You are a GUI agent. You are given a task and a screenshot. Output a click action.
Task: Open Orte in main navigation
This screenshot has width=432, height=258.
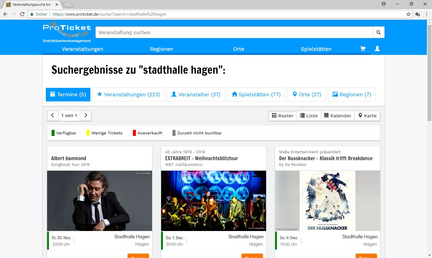pyautogui.click(x=238, y=49)
